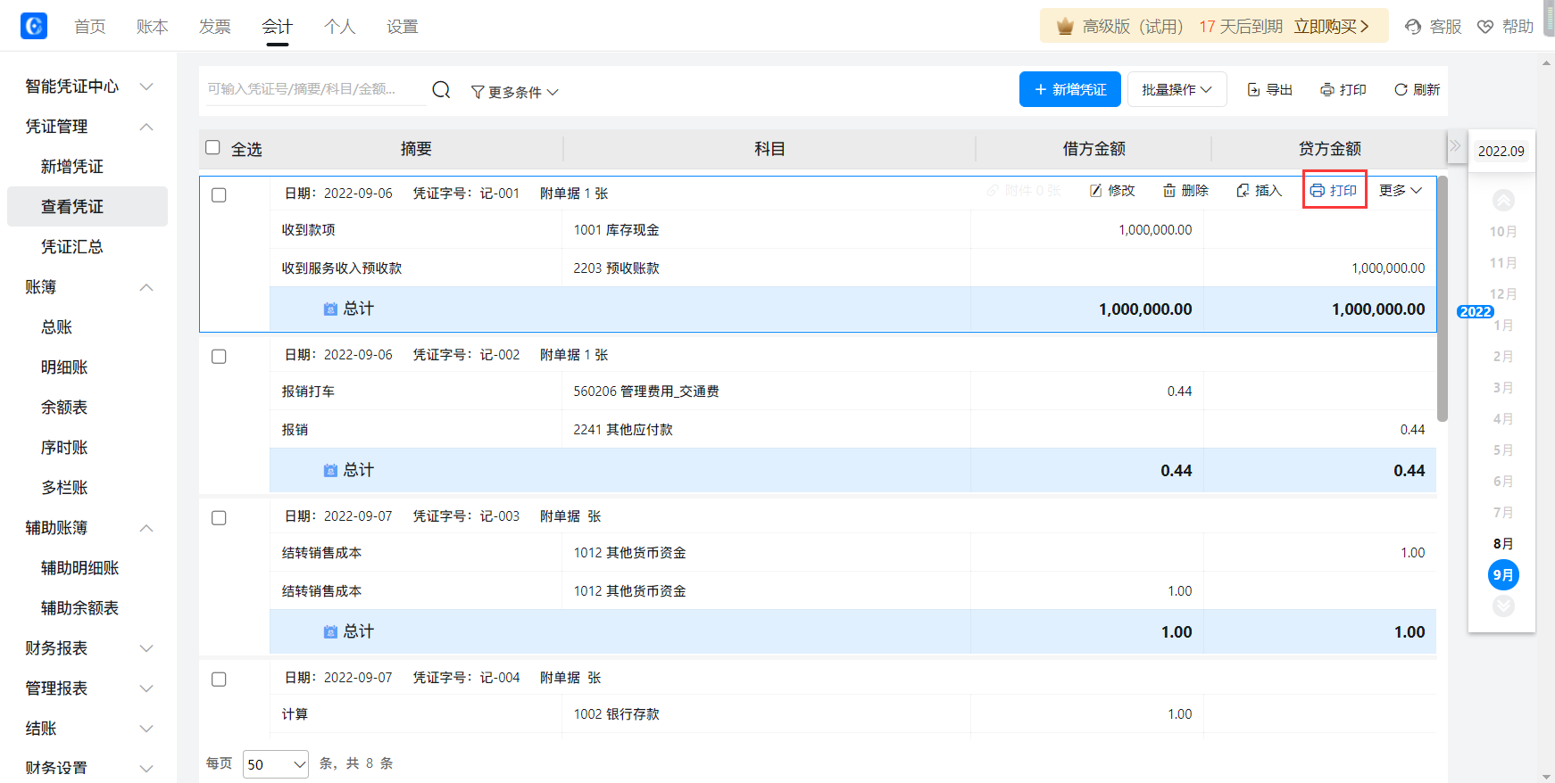Select 10月 in month timeline
1555x783 pixels.
point(1503,232)
